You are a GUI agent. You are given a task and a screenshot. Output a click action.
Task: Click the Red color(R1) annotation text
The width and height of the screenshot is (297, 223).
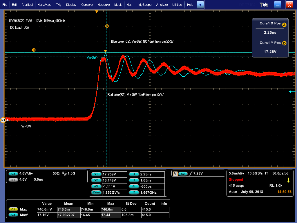tap(136, 95)
